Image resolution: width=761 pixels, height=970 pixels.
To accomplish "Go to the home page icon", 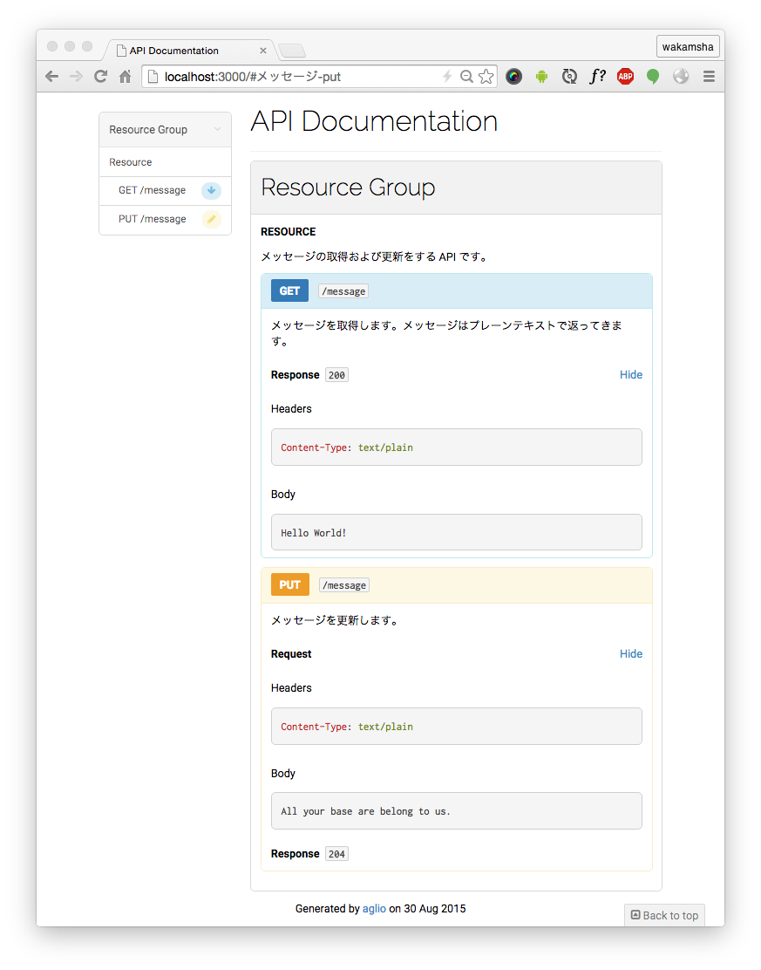I will click(x=125, y=77).
